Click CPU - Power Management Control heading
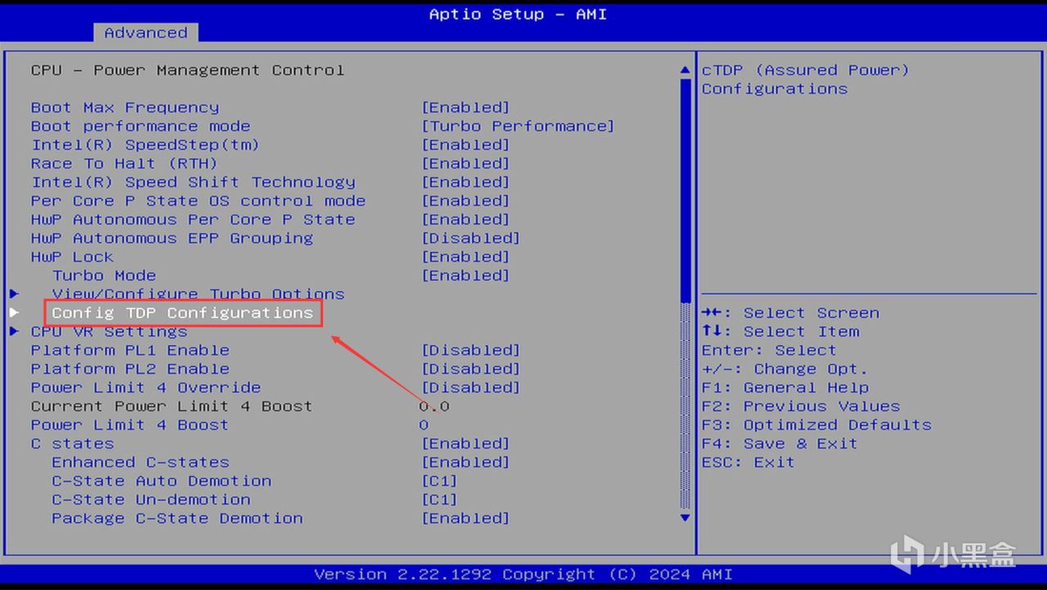 pyautogui.click(x=187, y=70)
